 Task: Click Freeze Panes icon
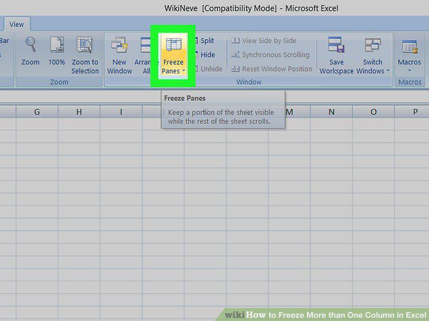click(173, 45)
